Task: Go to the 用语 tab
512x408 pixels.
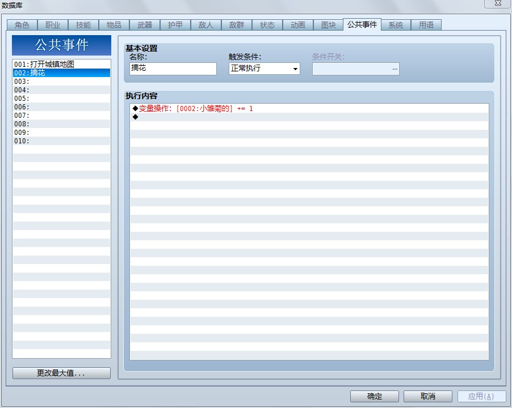Action: coord(426,25)
